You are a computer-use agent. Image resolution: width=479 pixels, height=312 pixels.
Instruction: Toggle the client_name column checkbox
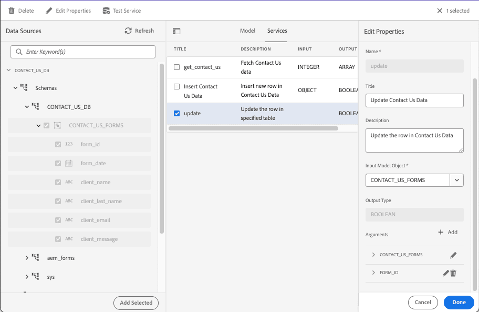point(58,182)
